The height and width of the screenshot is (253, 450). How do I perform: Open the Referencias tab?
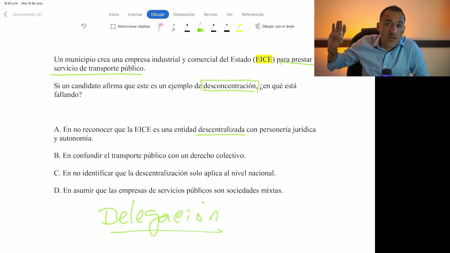pyautogui.click(x=253, y=14)
